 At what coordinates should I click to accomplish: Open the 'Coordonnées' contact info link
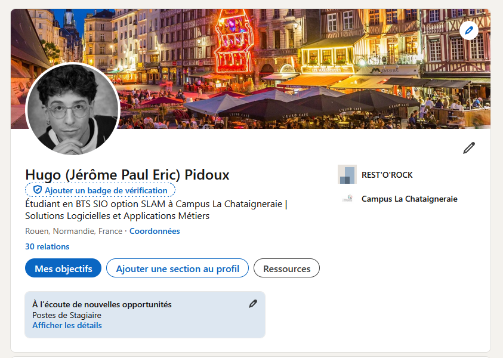point(155,231)
